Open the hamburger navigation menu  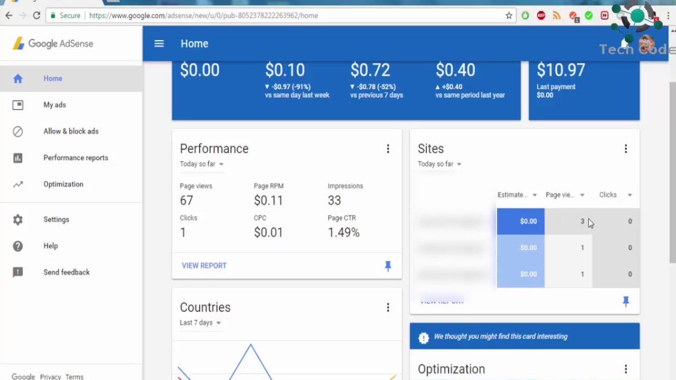(159, 44)
